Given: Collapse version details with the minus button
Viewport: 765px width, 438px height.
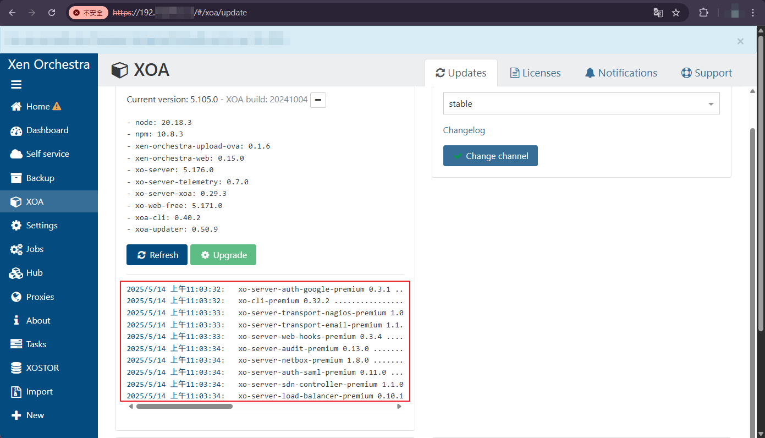Looking at the screenshot, I should 318,100.
